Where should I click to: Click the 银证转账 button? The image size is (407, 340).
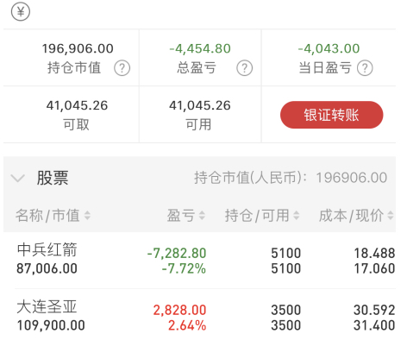coord(331,115)
